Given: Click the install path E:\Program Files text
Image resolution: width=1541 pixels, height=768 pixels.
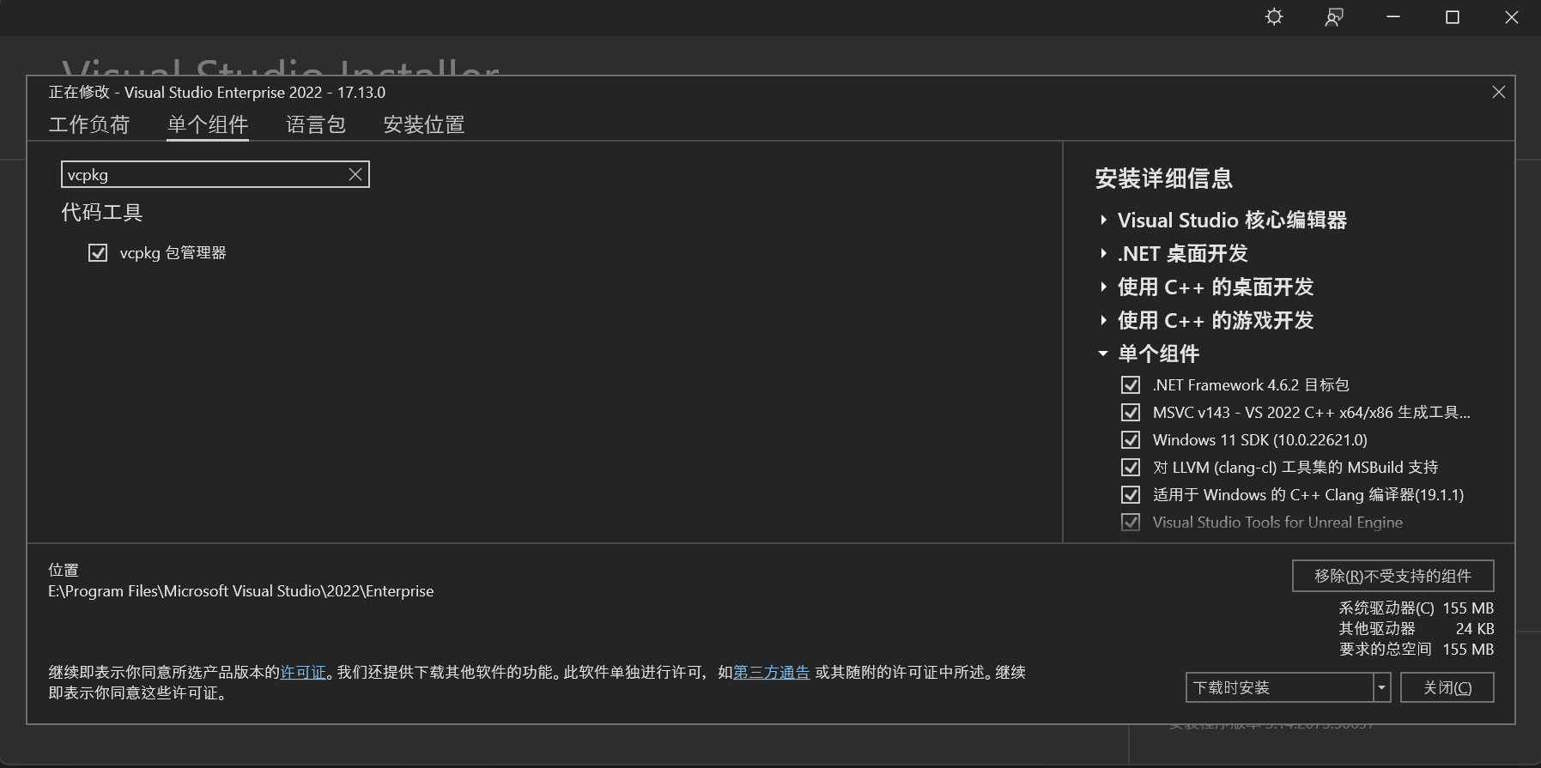Looking at the screenshot, I should coord(241,590).
